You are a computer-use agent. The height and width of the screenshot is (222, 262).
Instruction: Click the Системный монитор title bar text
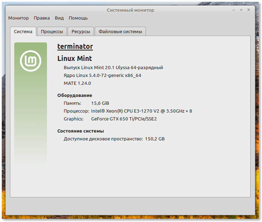point(130,10)
